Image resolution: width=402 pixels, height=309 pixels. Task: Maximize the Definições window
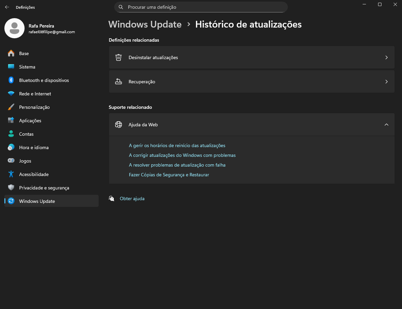pyautogui.click(x=380, y=4)
